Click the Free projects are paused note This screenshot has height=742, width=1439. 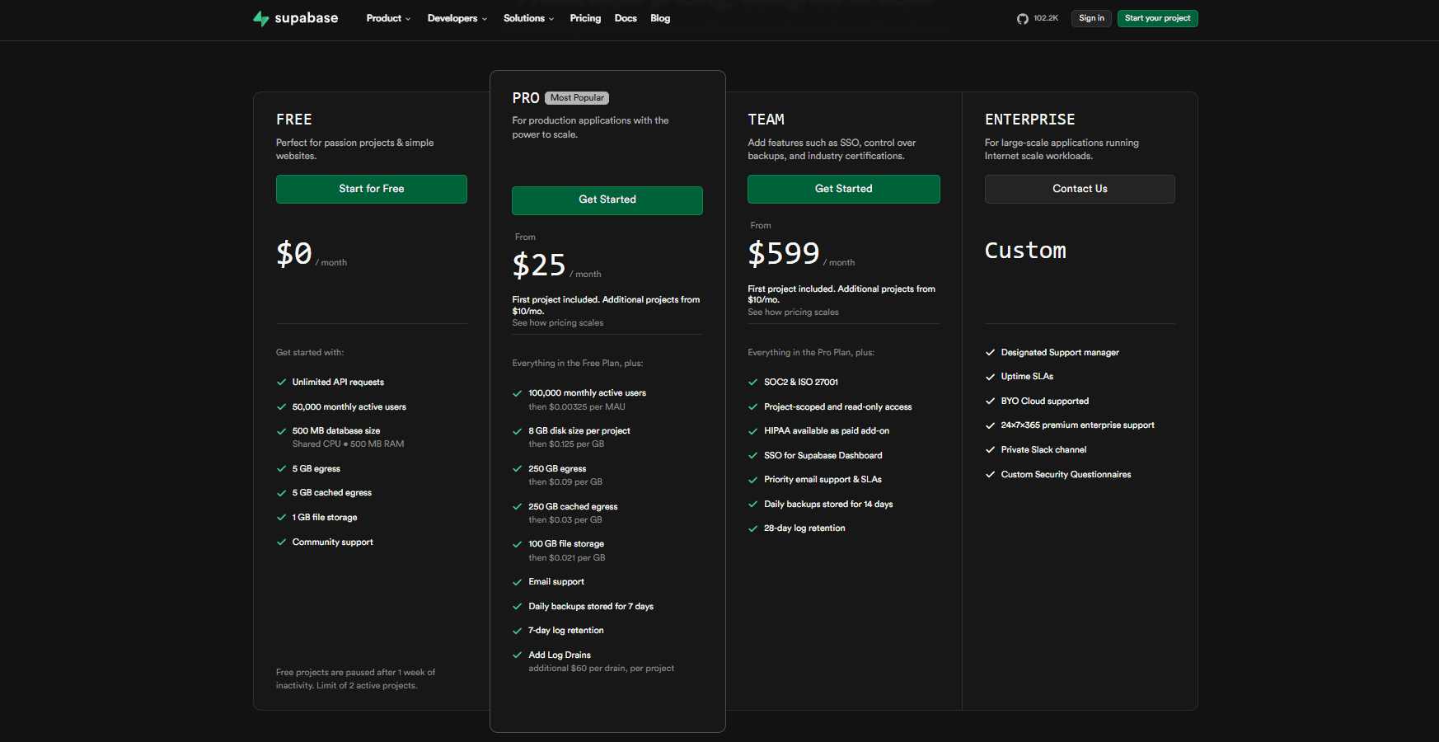[x=355, y=679]
